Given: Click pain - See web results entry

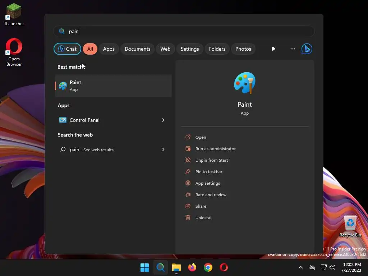Looking at the screenshot, I should pyautogui.click(x=92, y=149).
